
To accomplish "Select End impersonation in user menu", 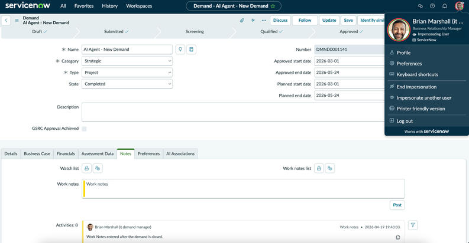I will (x=416, y=87).
